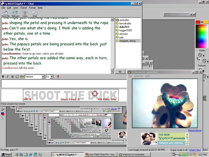
Task: Select the red and blue shapes tool
Action: [3, 114]
